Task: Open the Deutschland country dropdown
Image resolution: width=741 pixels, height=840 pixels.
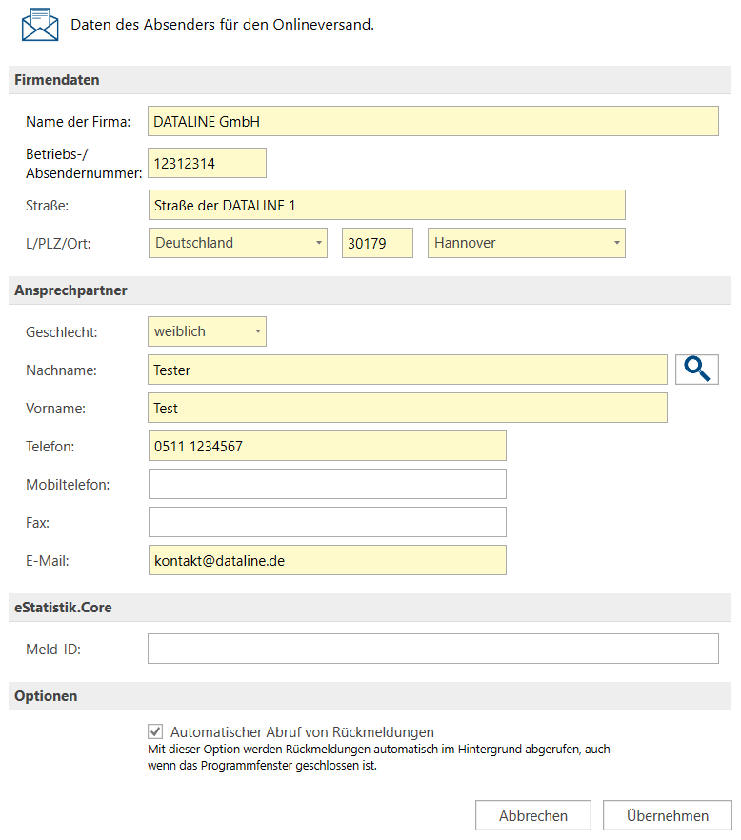Action: click(238, 243)
